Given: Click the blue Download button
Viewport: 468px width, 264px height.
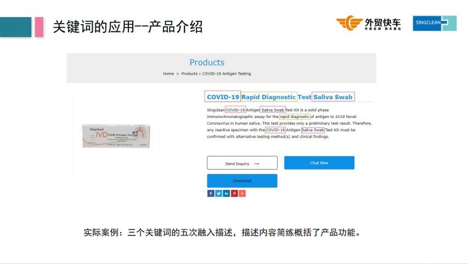Looking at the screenshot, I should coord(242,181).
